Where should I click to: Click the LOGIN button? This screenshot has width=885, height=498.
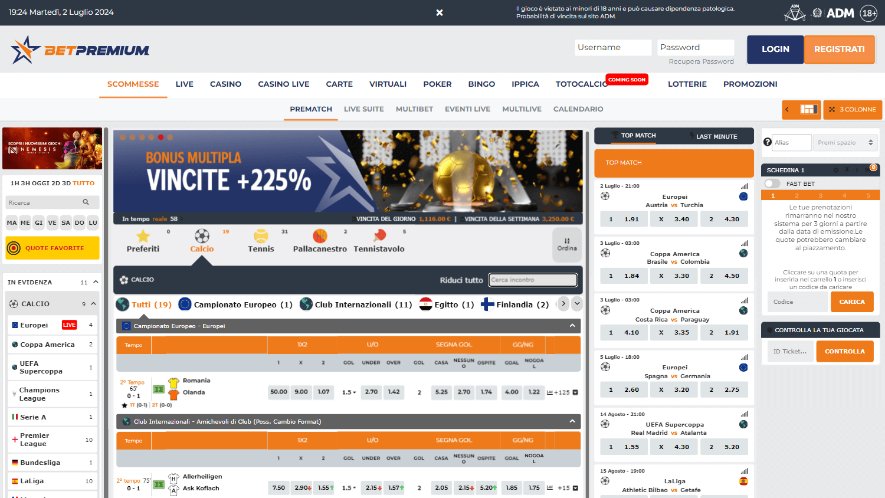pyautogui.click(x=775, y=50)
